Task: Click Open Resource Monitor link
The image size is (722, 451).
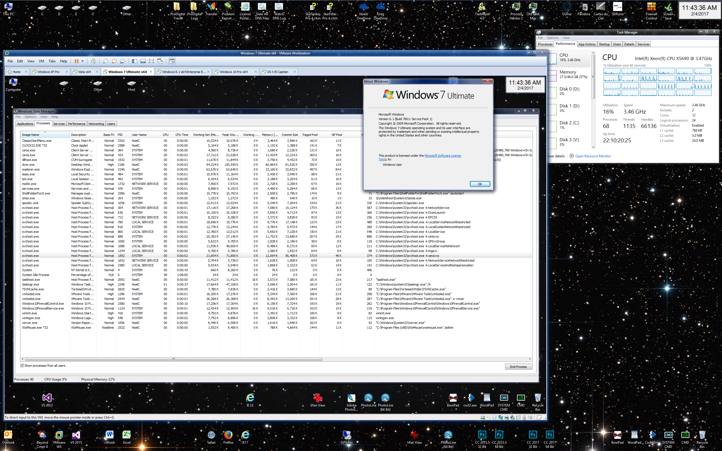Action: pyautogui.click(x=593, y=156)
